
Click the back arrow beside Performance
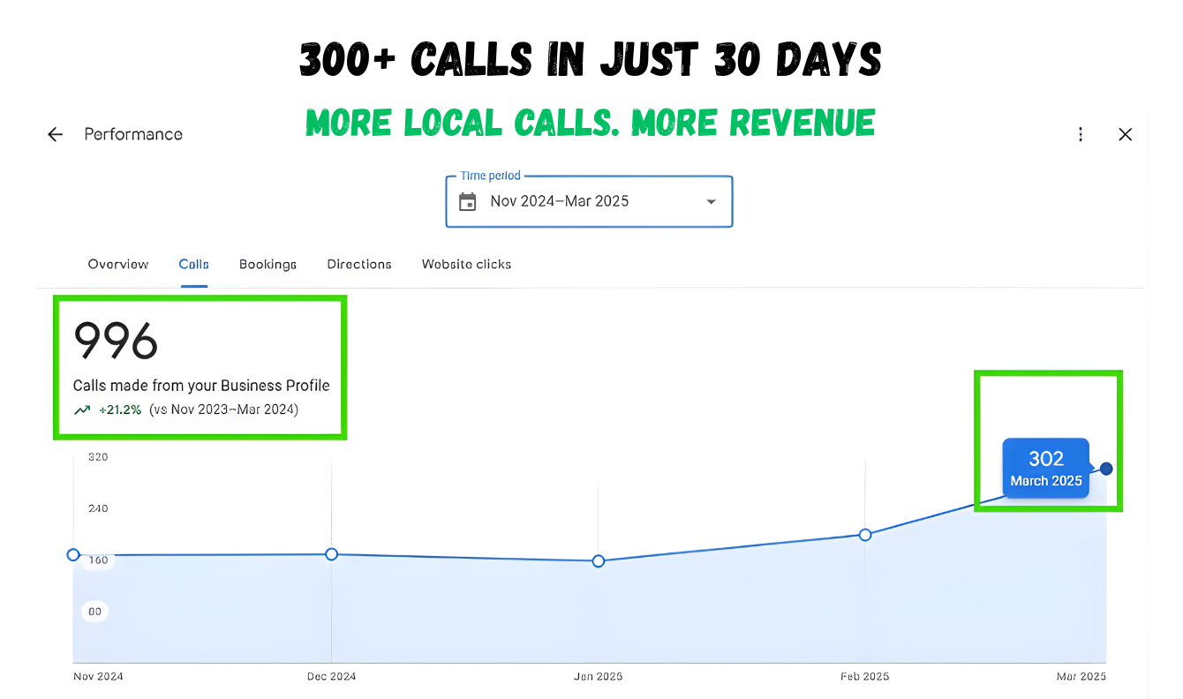click(55, 134)
